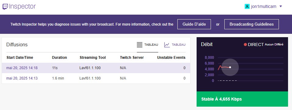
Task: Open the mai 20, 2025 14:18 broadcast
Action: (x=22, y=68)
